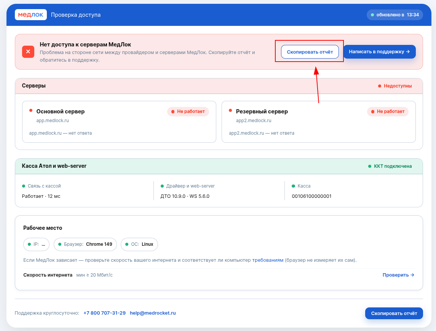The image size is (436, 331).
Task: Select the Основной сервер title
Action: pyautogui.click(x=60, y=111)
